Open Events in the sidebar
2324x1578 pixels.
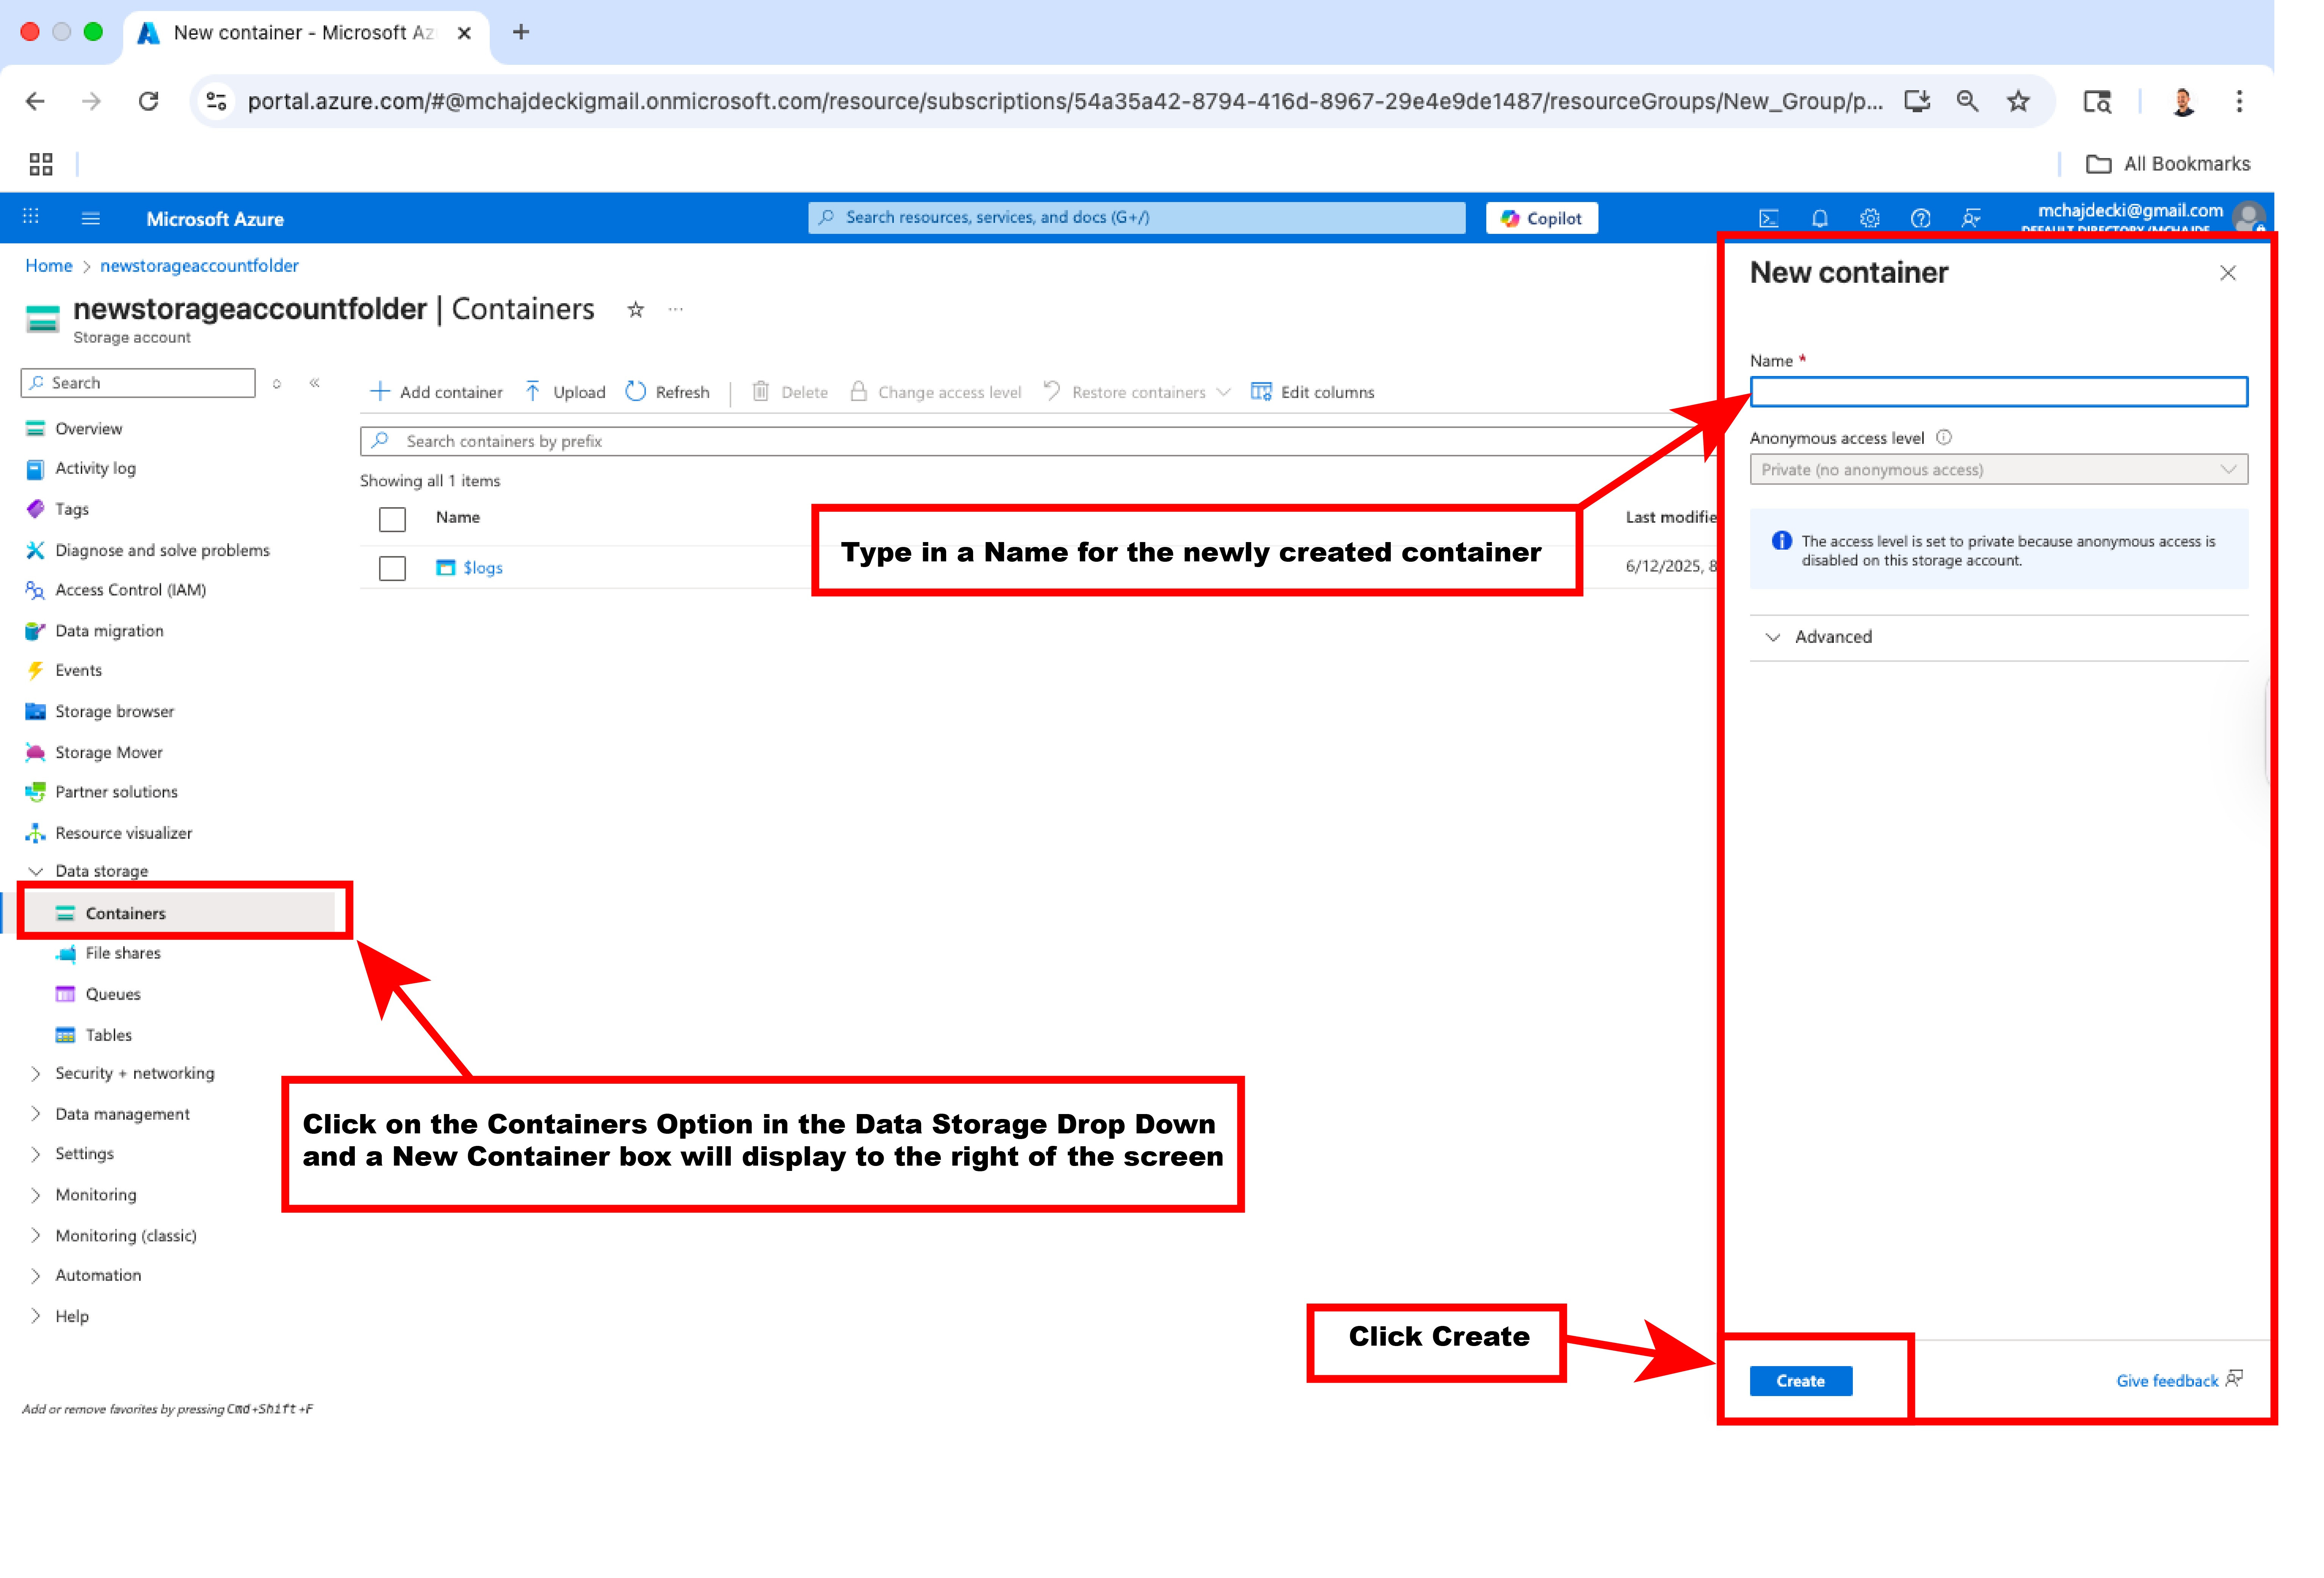pyautogui.click(x=78, y=670)
